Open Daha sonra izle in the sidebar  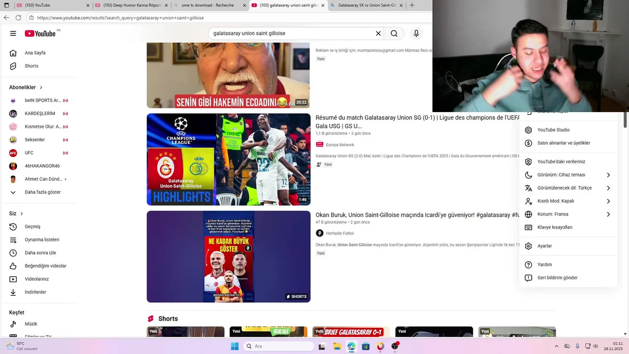39,253
